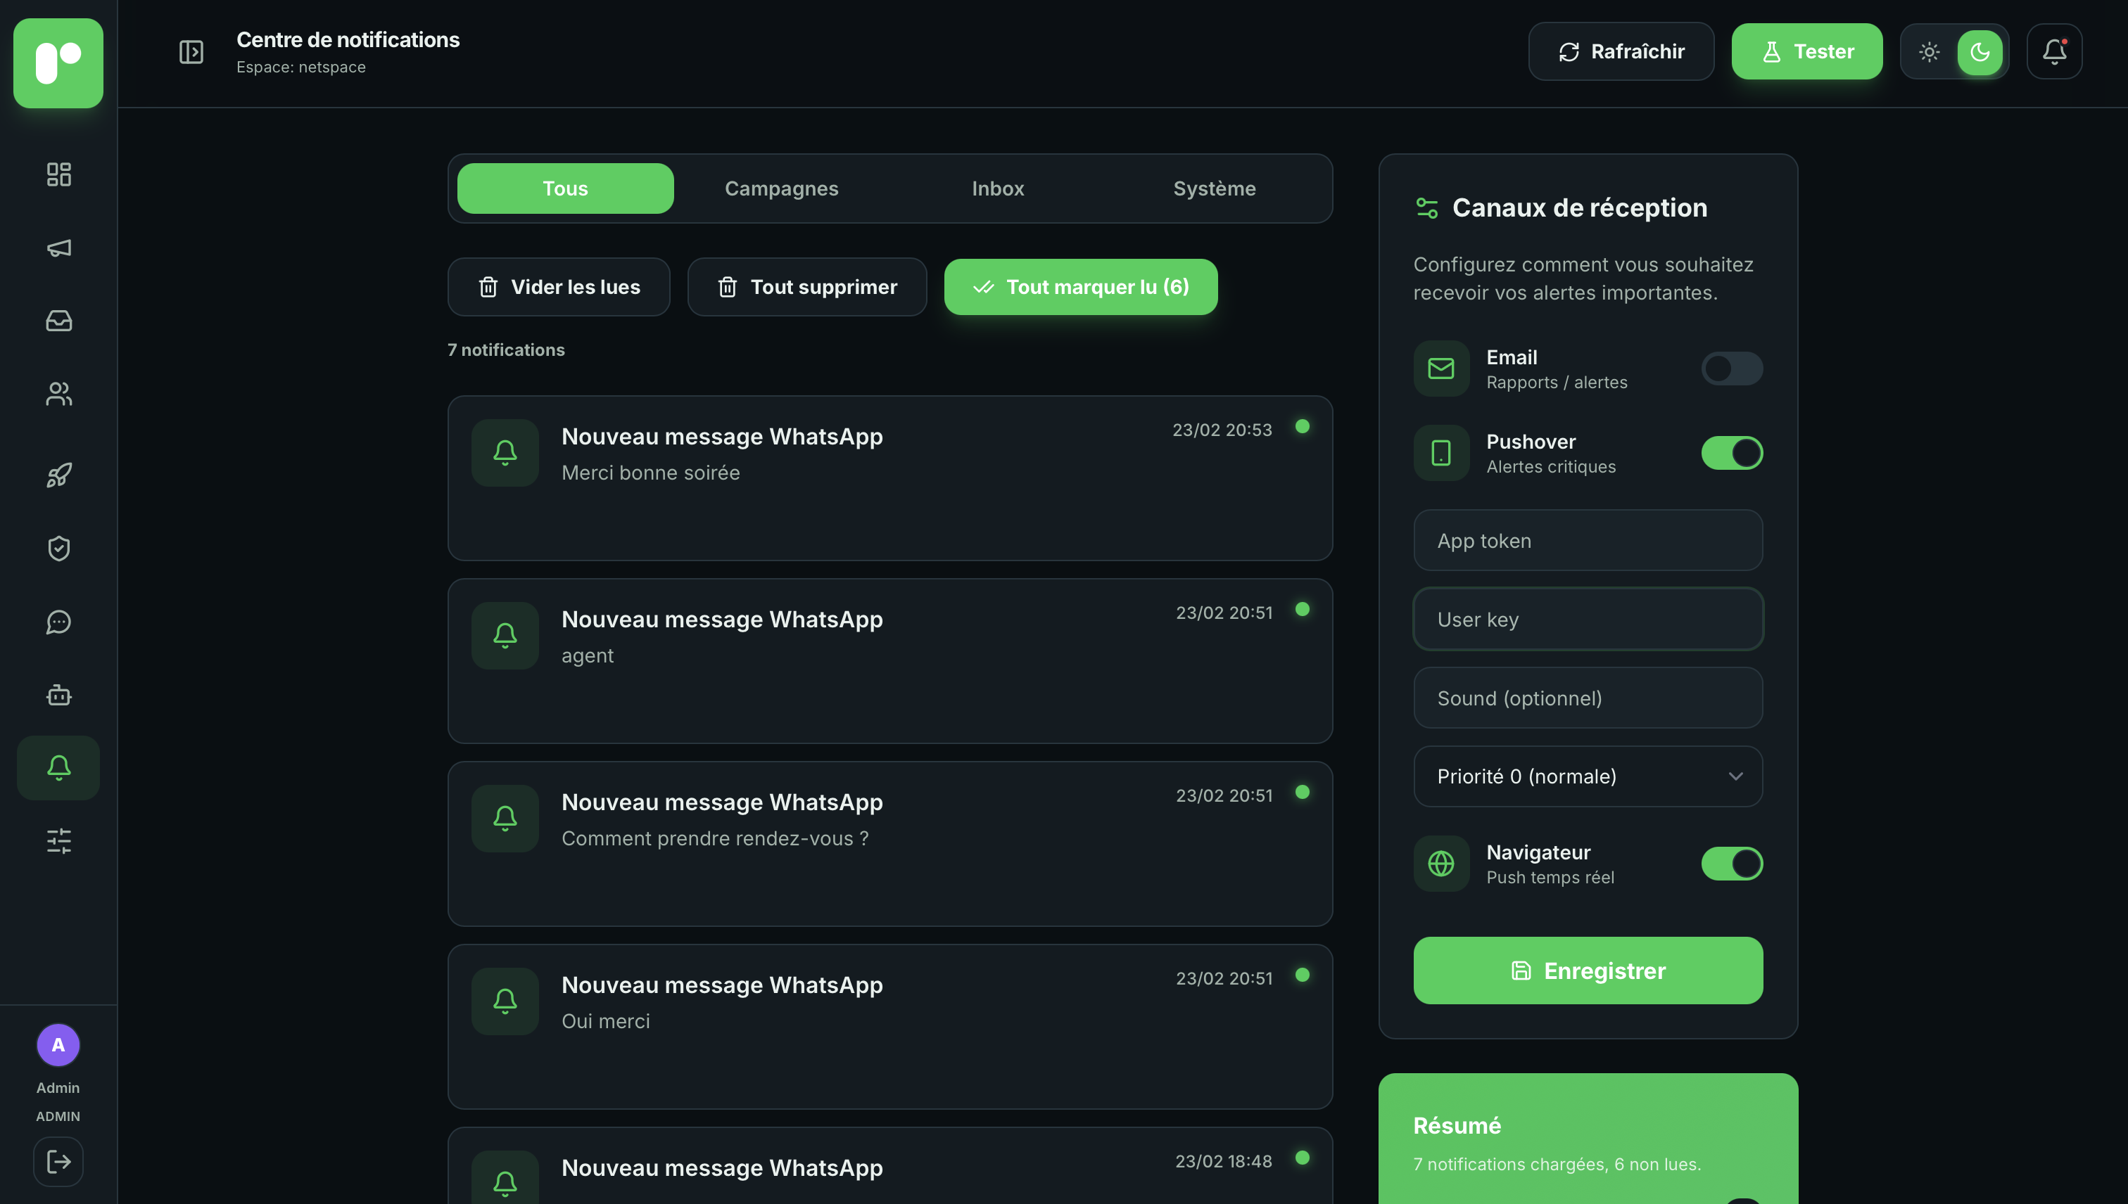
Task: Switch to the Système tab
Action: pyautogui.click(x=1215, y=188)
